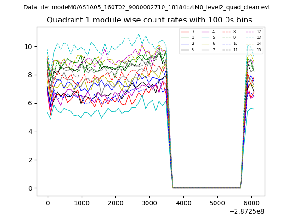This screenshot has width=294, height=220.
Task: Click the red solid line legend entry 0
Action: [187, 32]
